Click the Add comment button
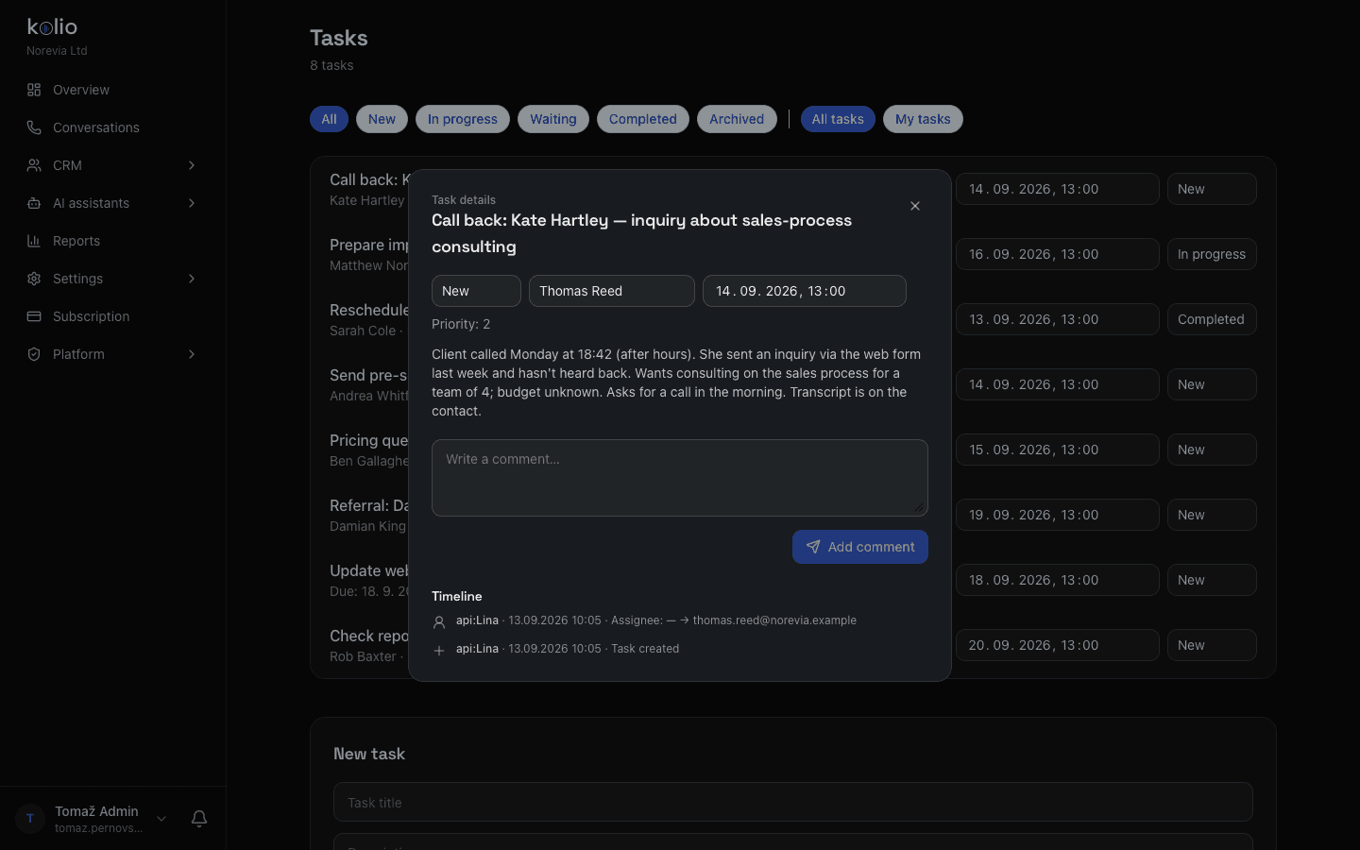 (x=860, y=547)
